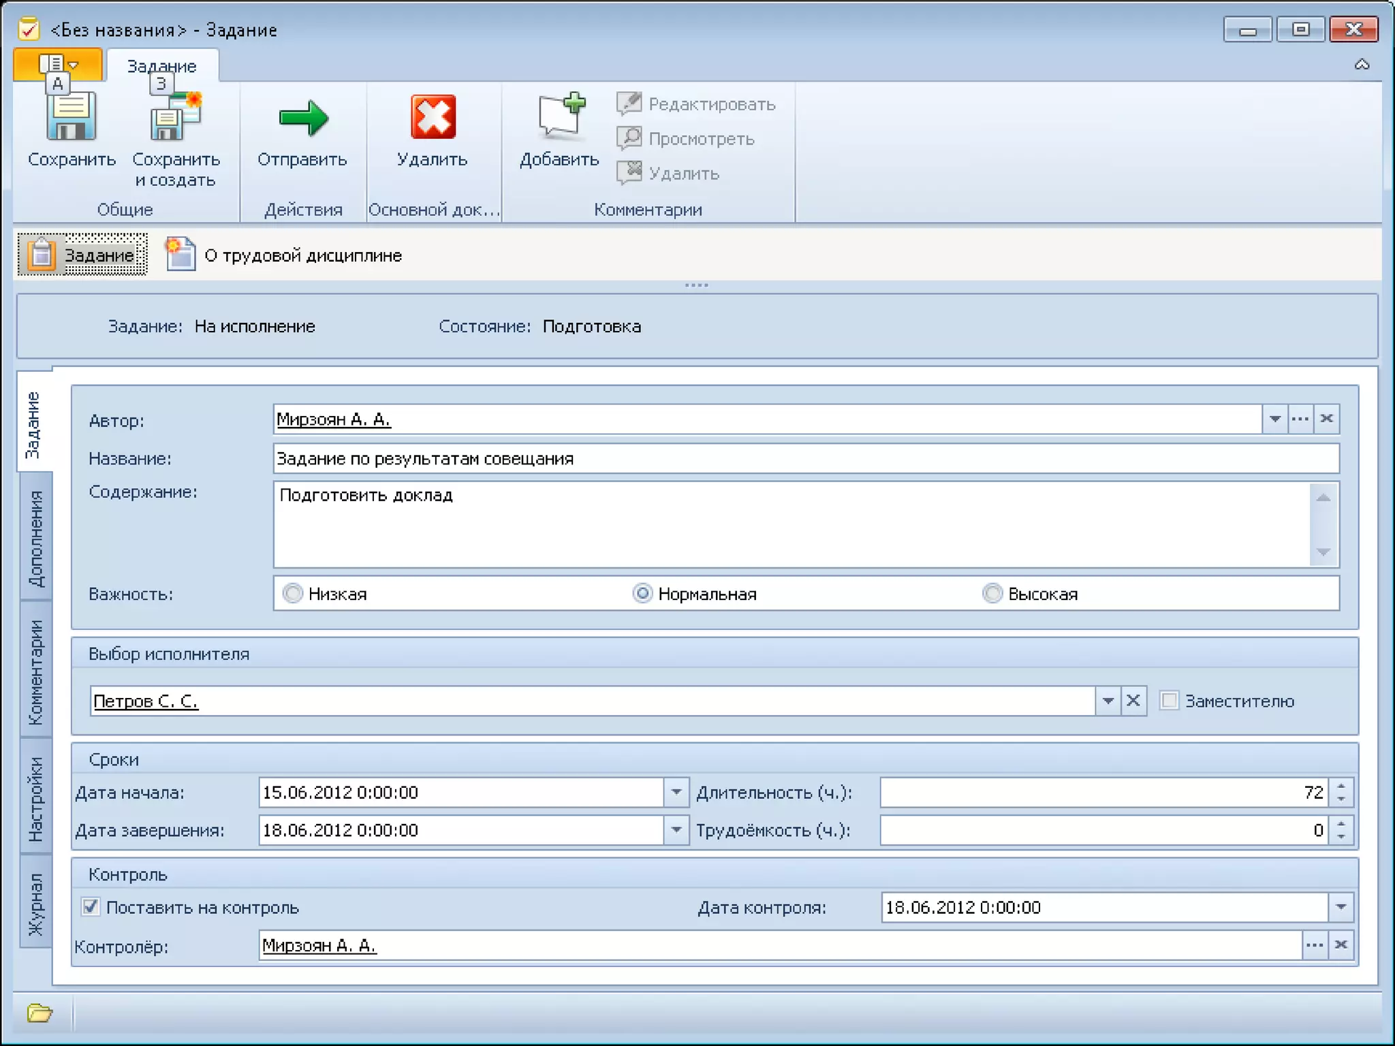Open controller selection ellipsis button
The height and width of the screenshot is (1046, 1395).
tap(1315, 945)
